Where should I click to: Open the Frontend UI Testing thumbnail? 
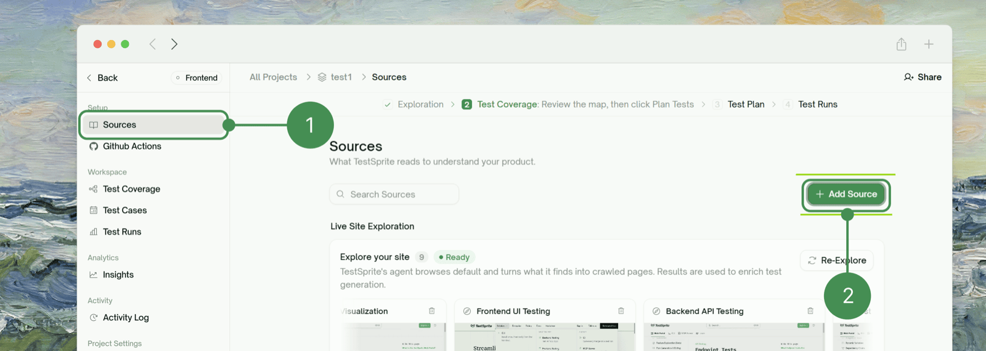click(x=545, y=337)
